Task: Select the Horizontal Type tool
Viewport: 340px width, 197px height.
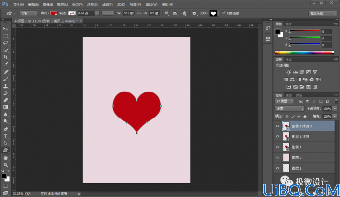Action: [x=6, y=136]
